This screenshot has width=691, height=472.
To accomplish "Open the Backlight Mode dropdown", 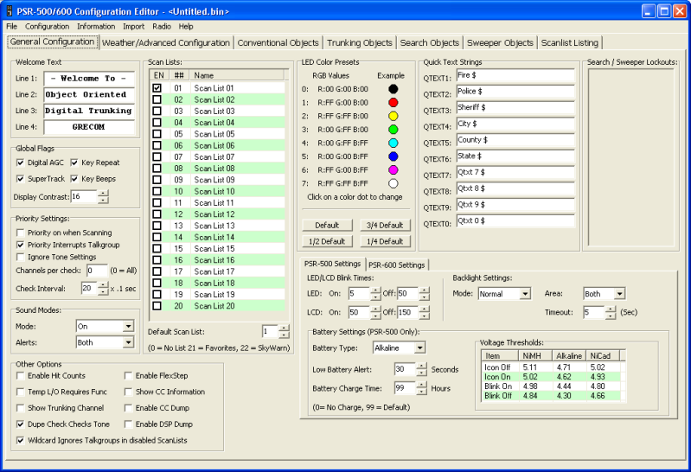I will [x=524, y=294].
